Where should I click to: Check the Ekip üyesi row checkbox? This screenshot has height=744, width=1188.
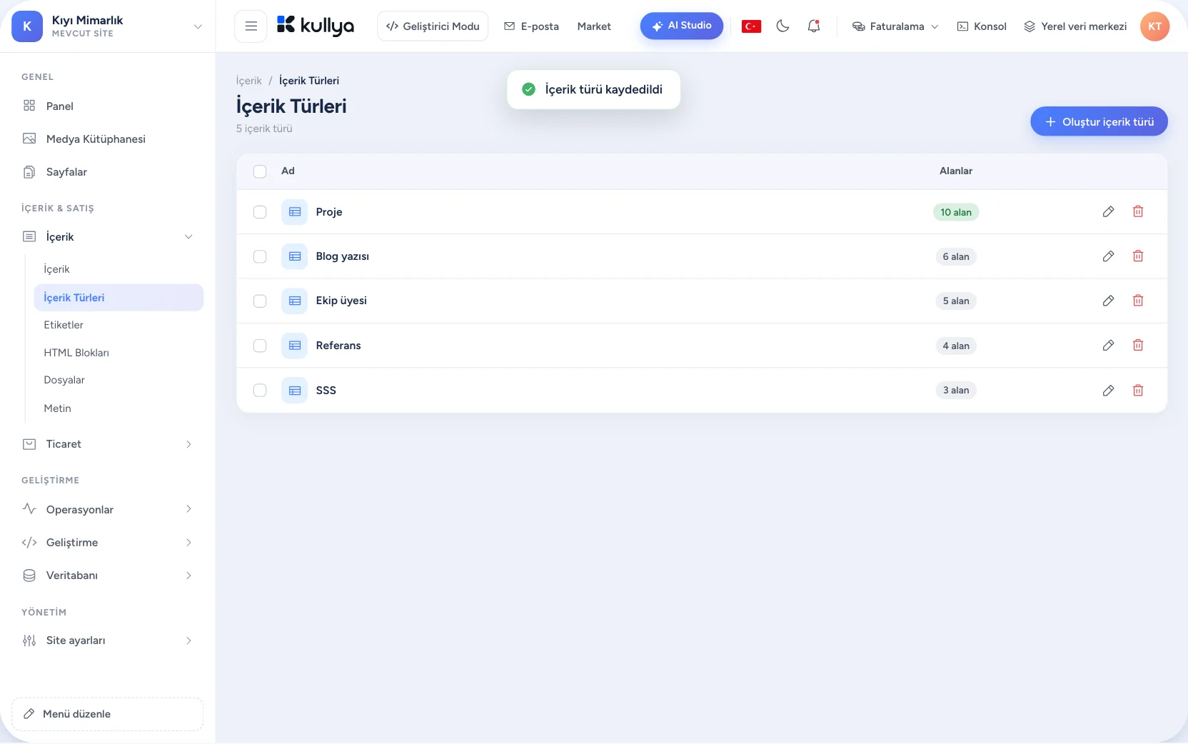point(260,301)
